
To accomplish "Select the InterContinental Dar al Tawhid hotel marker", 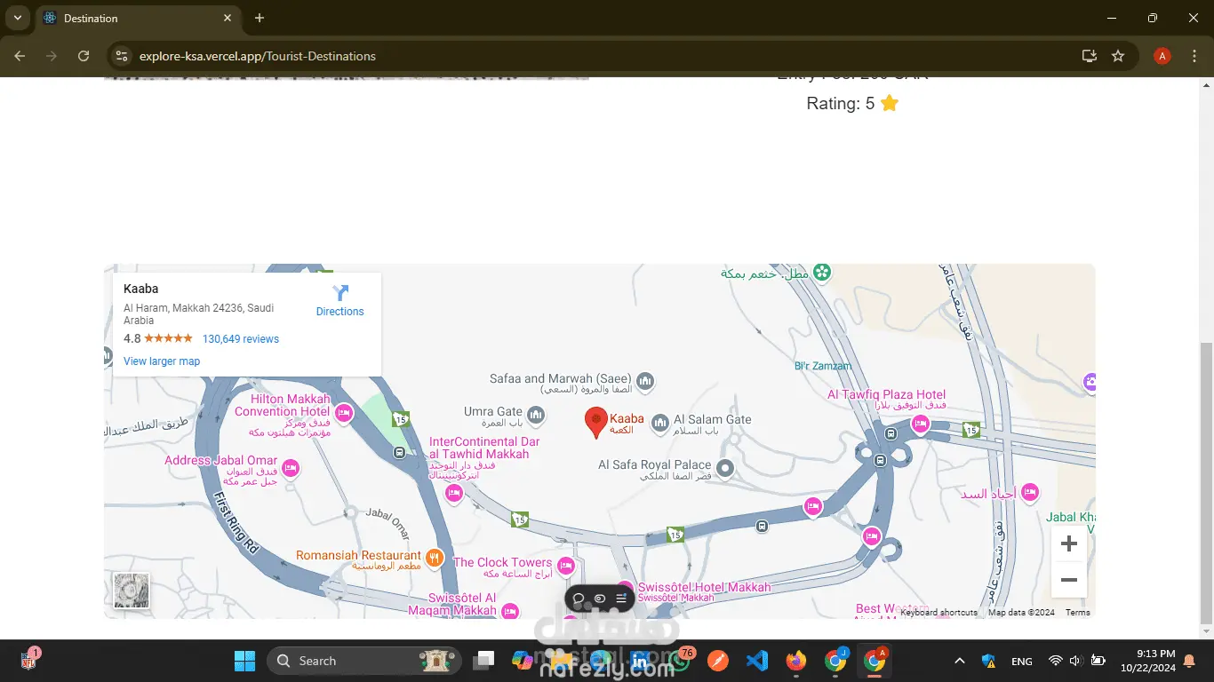I will [x=454, y=493].
